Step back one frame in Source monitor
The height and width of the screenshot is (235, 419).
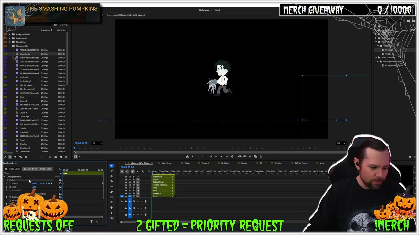[216, 156]
